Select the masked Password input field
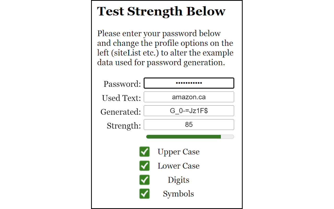This screenshot has width=334, height=209. click(x=189, y=83)
